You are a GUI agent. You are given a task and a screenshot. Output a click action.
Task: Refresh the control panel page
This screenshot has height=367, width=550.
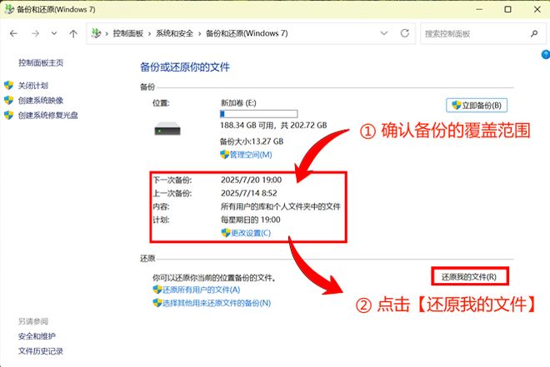pyautogui.click(x=405, y=33)
